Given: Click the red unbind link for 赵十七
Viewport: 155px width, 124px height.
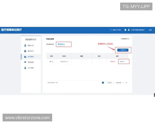Looking at the screenshot, I should click(113, 61).
